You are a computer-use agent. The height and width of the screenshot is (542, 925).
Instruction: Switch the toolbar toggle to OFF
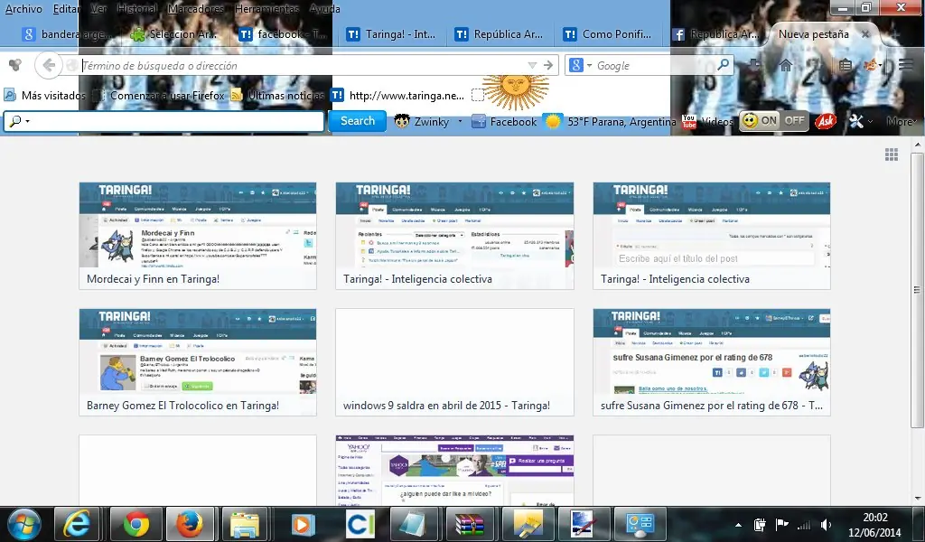tap(794, 121)
